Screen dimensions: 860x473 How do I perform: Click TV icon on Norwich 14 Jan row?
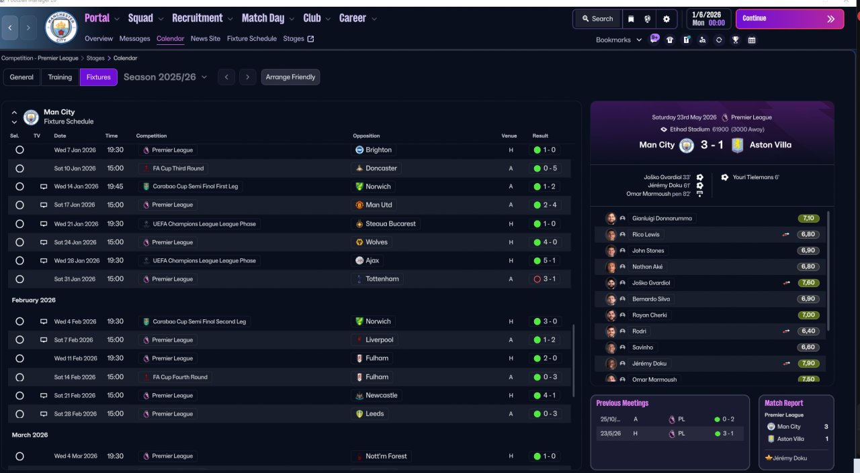coord(44,187)
